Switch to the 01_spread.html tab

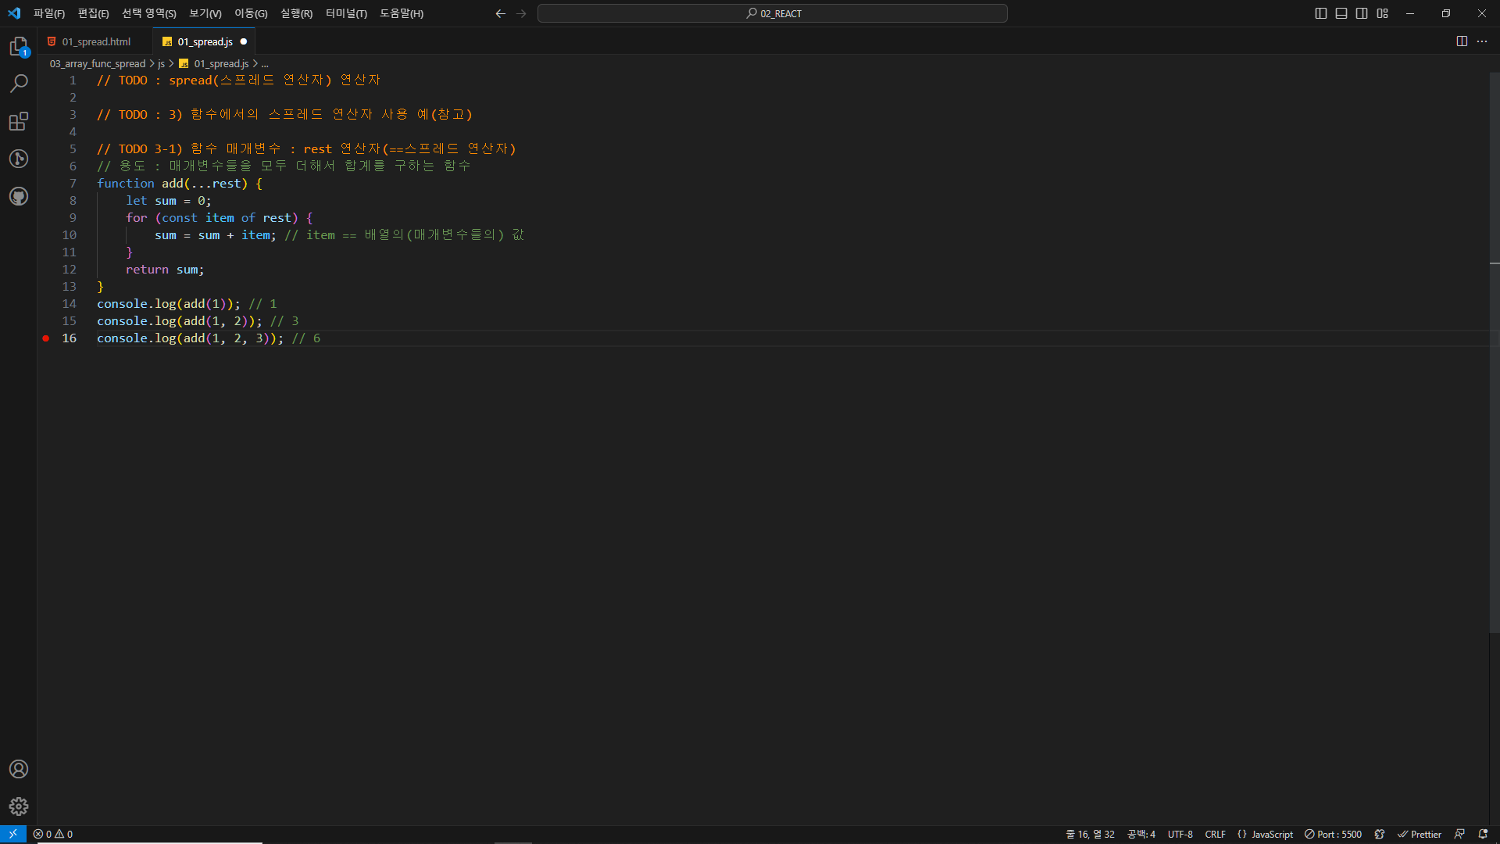96,41
